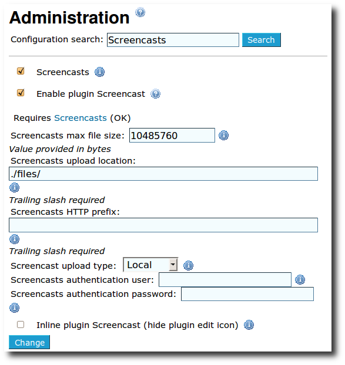Open info icon next to upload type dropdown

click(x=188, y=265)
